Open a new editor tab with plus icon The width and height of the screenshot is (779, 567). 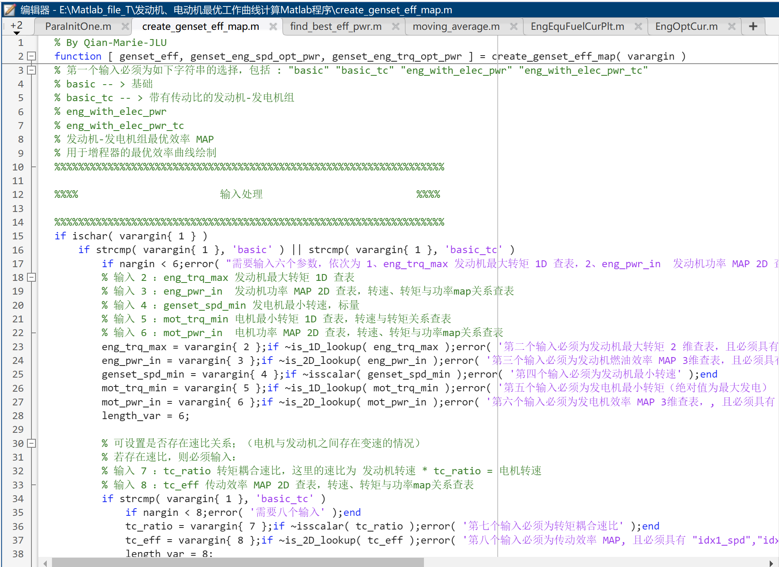tap(753, 27)
